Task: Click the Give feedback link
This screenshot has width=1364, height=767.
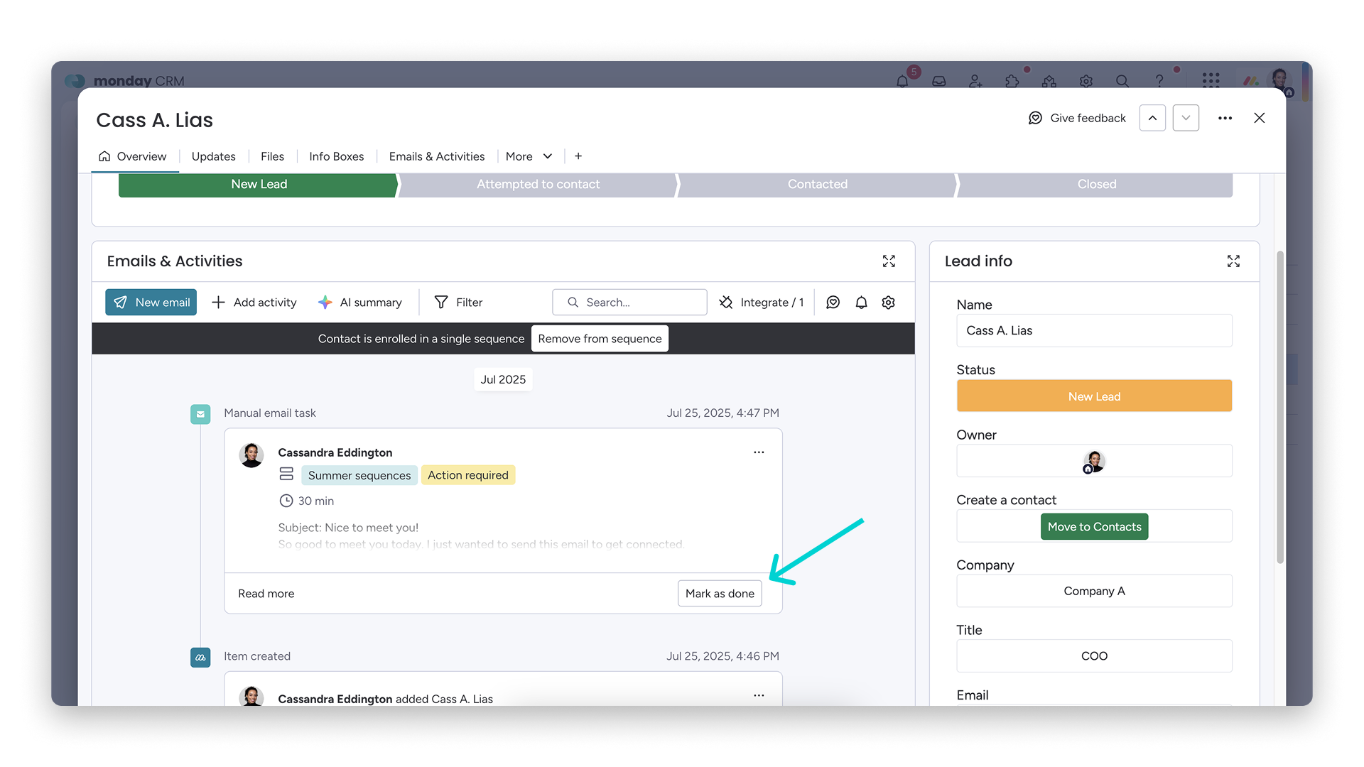Action: click(x=1077, y=118)
